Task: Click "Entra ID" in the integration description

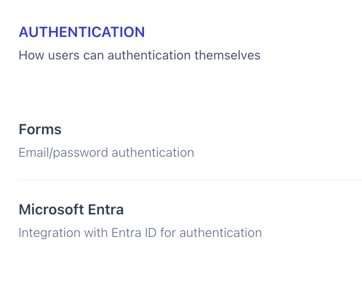Action: point(137,233)
